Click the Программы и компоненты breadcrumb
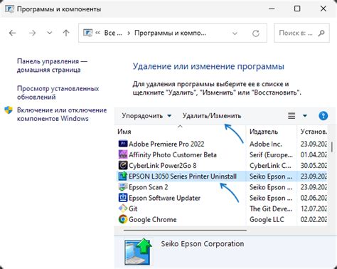 coord(170,33)
